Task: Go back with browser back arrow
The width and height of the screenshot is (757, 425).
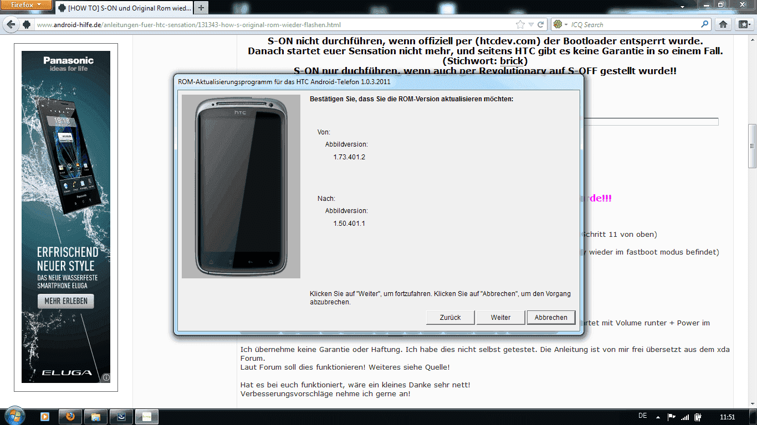Action: (x=11, y=24)
